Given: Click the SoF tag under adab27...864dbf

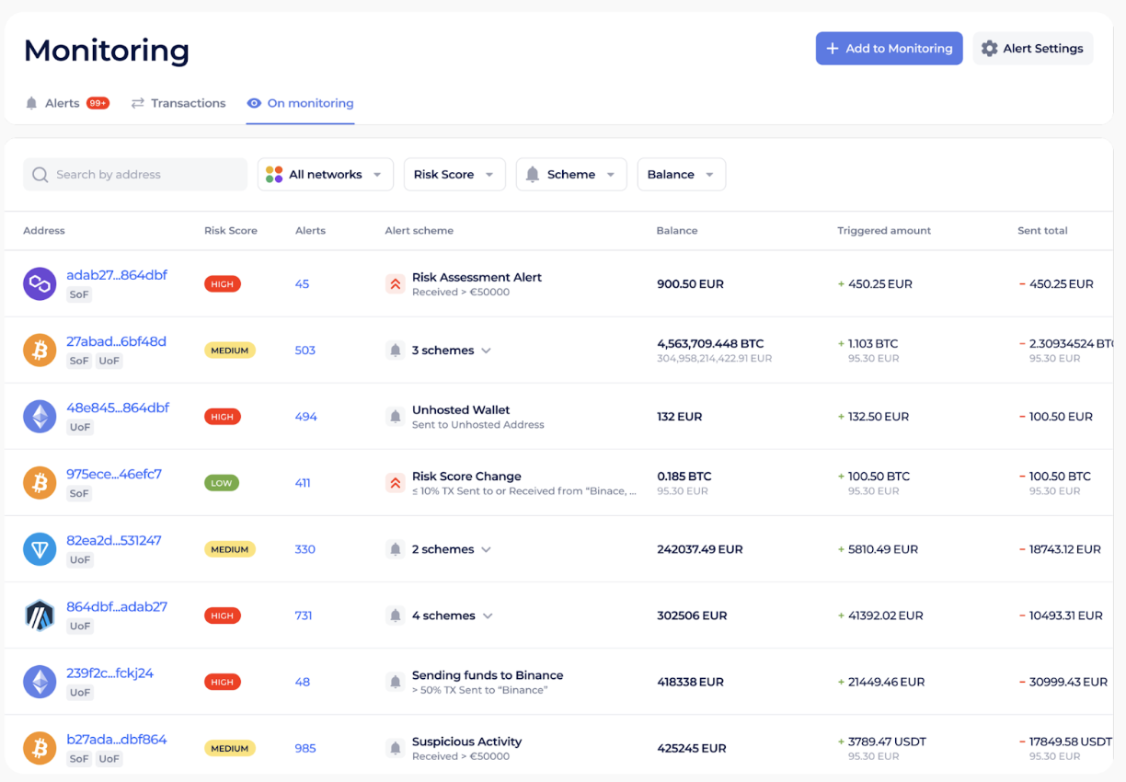Looking at the screenshot, I should pos(79,294).
